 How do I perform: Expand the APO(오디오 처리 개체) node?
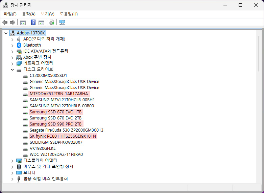[12, 40]
